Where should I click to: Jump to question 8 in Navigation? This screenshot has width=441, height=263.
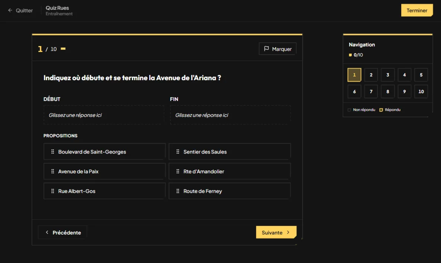(387, 91)
